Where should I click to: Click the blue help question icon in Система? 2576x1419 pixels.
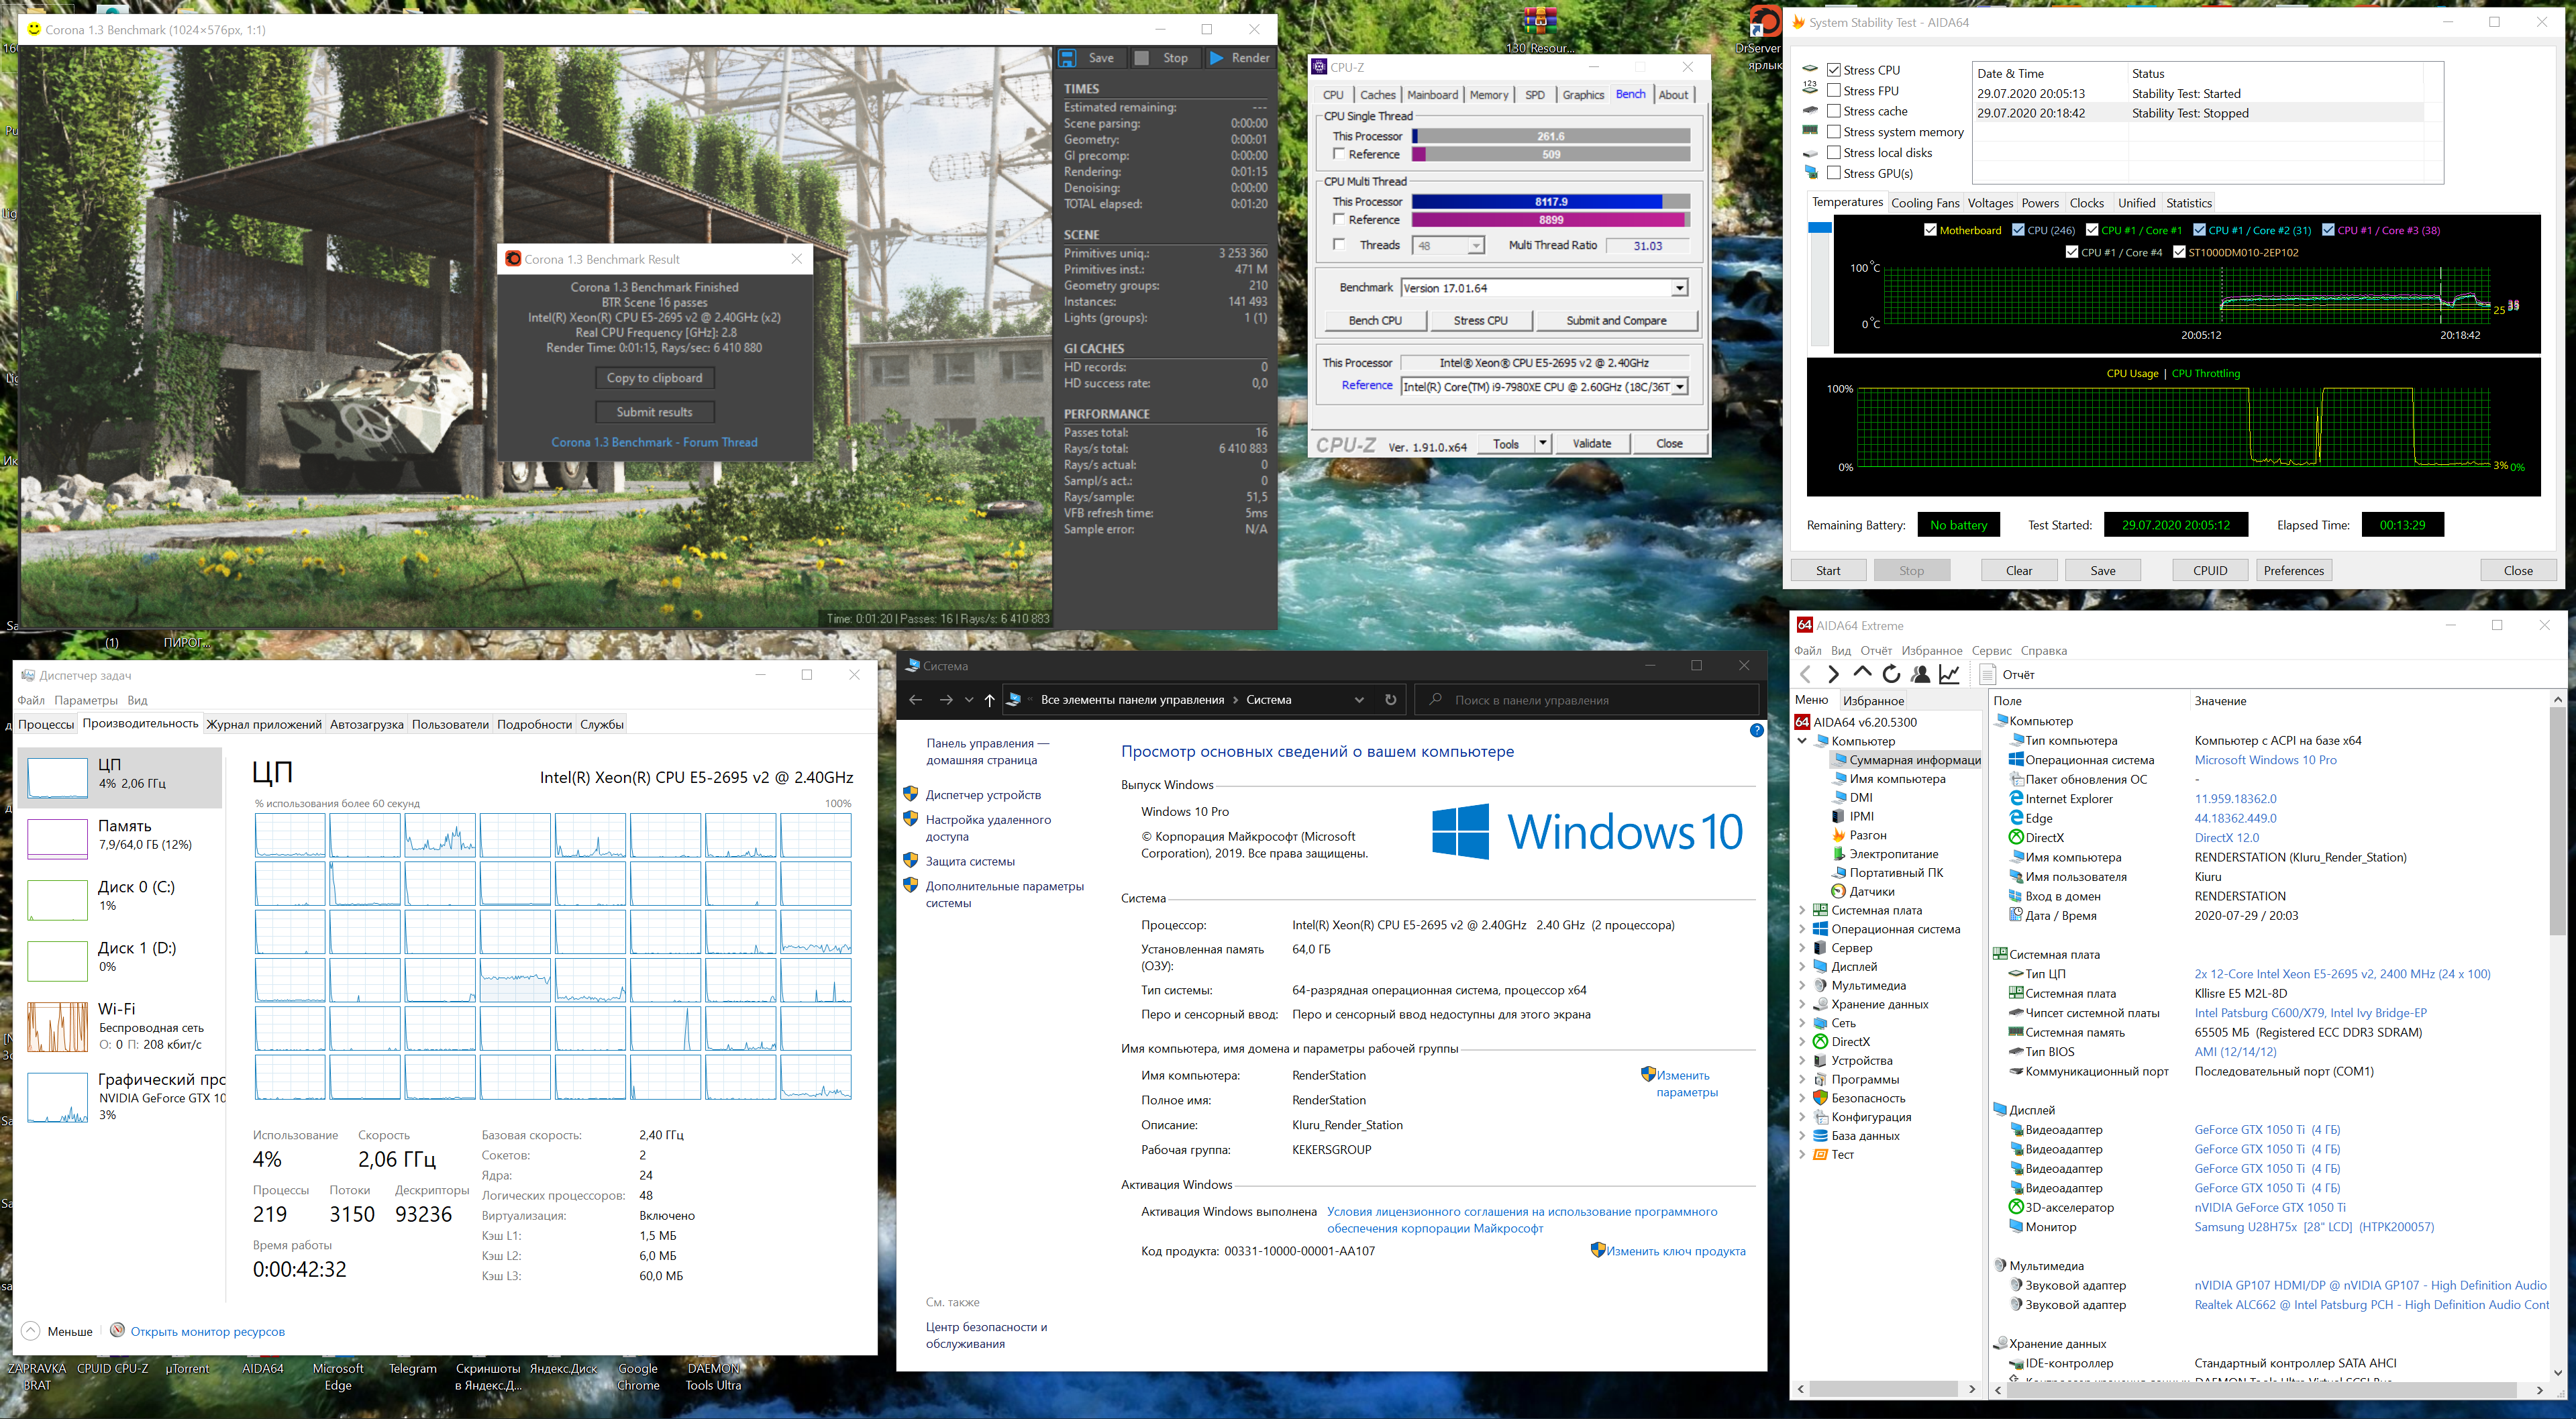click(1756, 730)
